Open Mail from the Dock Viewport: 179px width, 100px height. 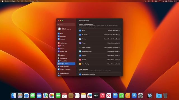(x=39, y=96)
